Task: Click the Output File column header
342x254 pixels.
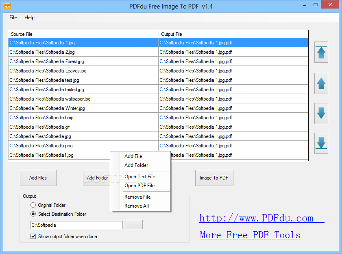Action: 233,34
